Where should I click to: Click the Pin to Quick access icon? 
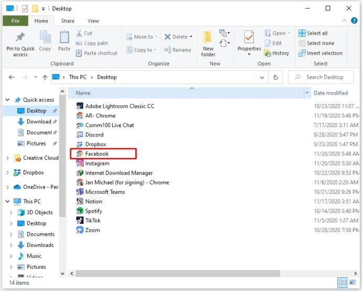(20, 37)
